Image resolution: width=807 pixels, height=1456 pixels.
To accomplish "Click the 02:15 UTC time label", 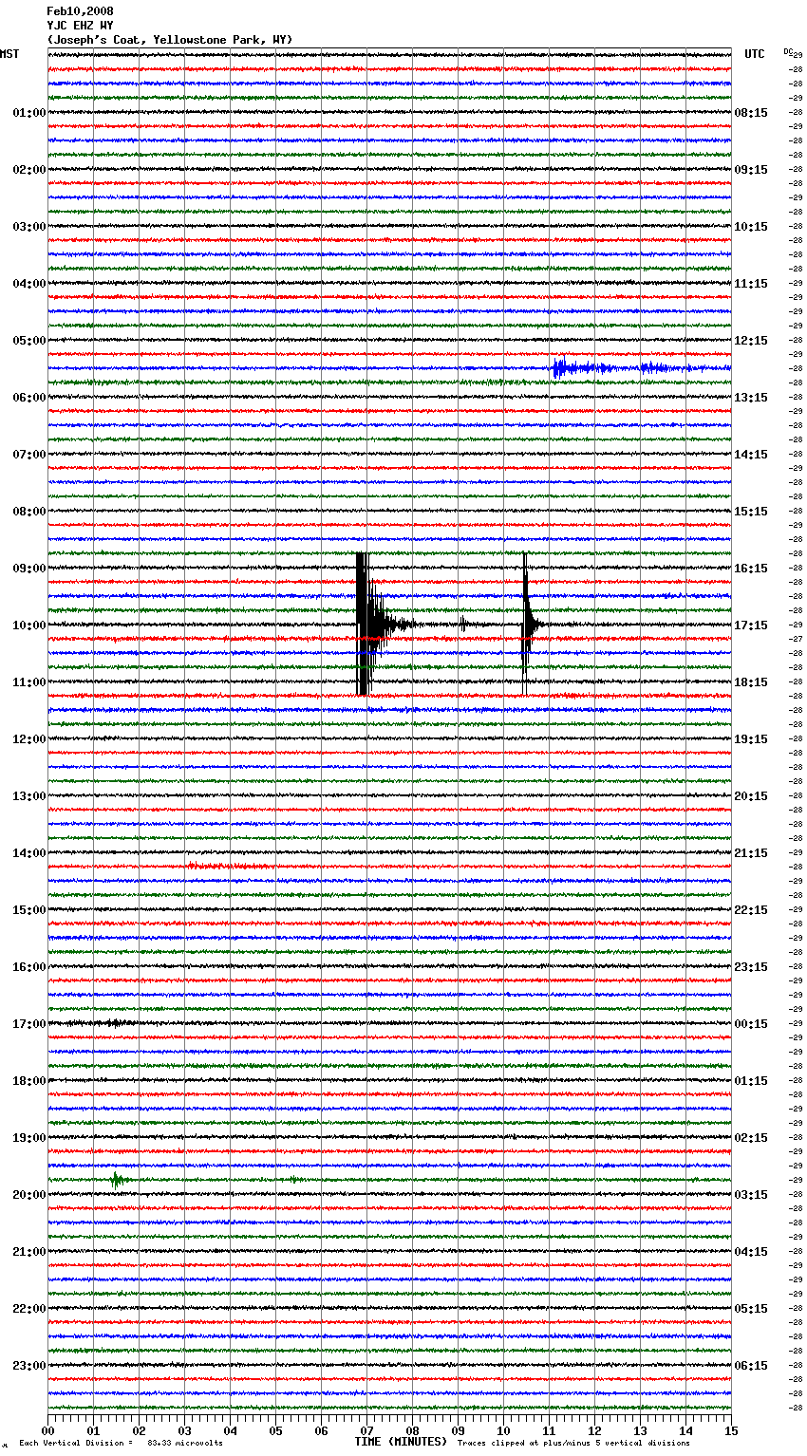I will point(751,1138).
